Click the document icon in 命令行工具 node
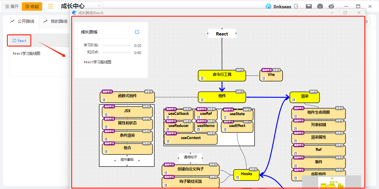Screen dimensions: 379x189 pos(203,79)
